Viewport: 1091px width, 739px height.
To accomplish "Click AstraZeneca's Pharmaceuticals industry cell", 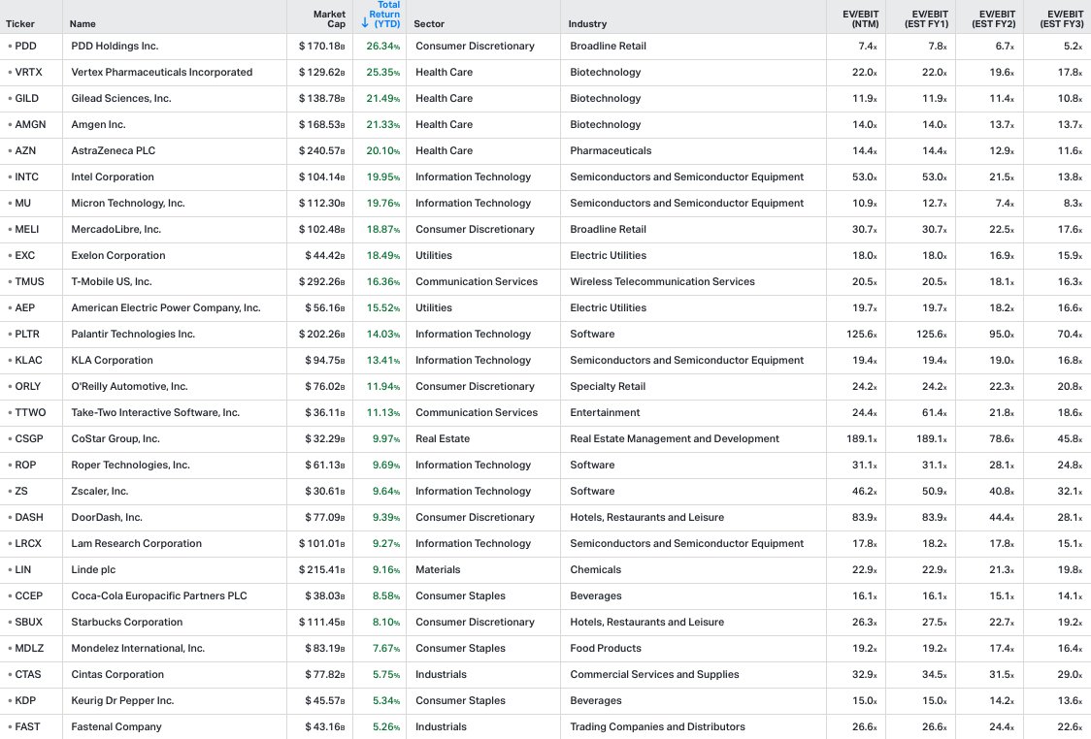I will (611, 151).
